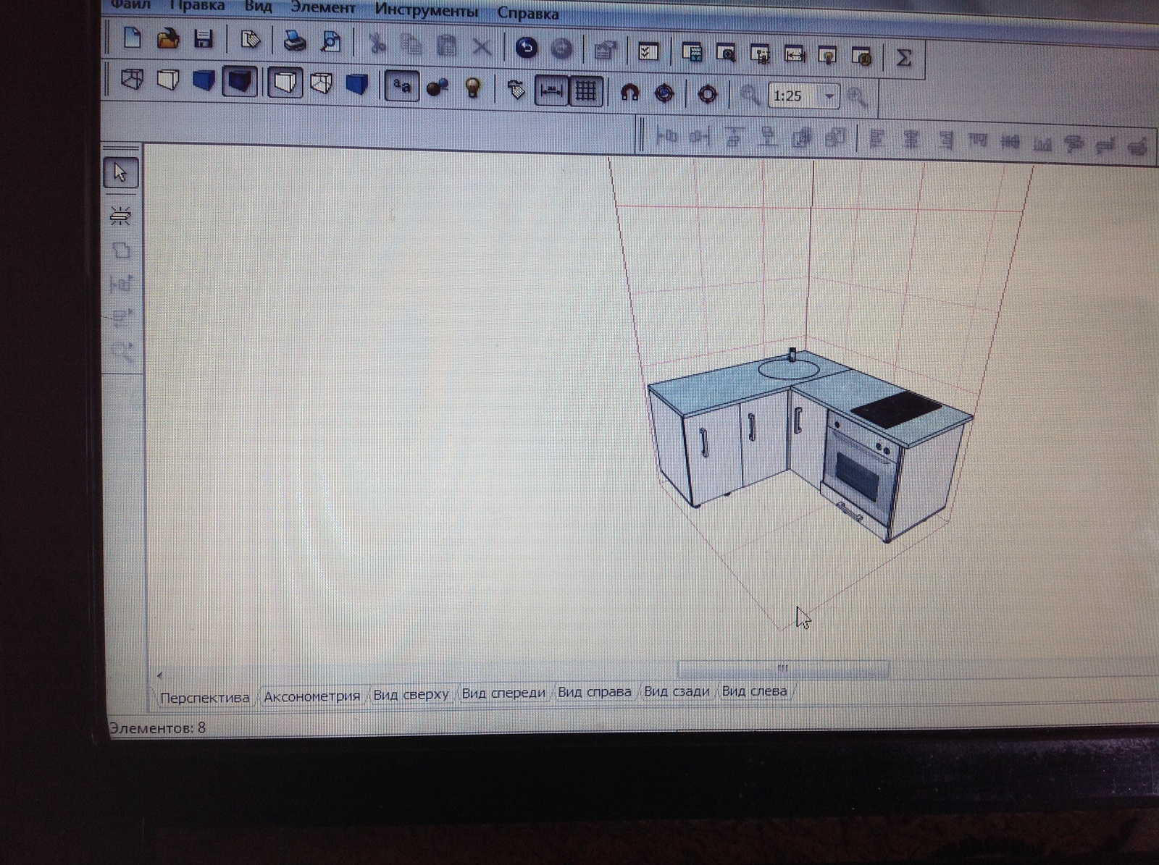Switch to the Перспектива tab
Image resolution: width=1159 pixels, height=865 pixels.
pos(204,698)
